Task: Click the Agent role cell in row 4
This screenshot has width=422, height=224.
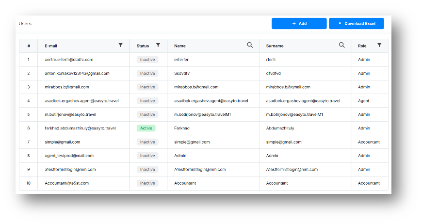Action: click(x=363, y=101)
